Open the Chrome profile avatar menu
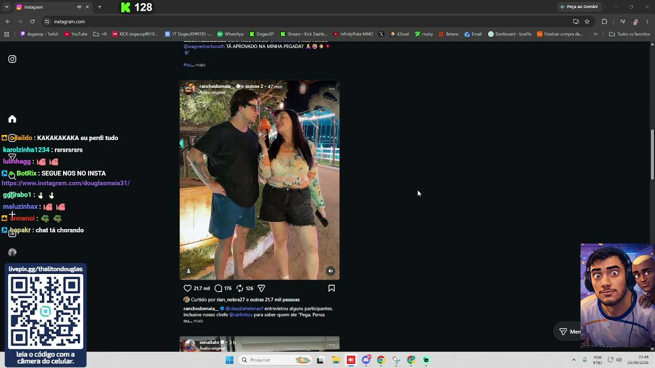Screen dimensions: 655x368 (635, 21)
